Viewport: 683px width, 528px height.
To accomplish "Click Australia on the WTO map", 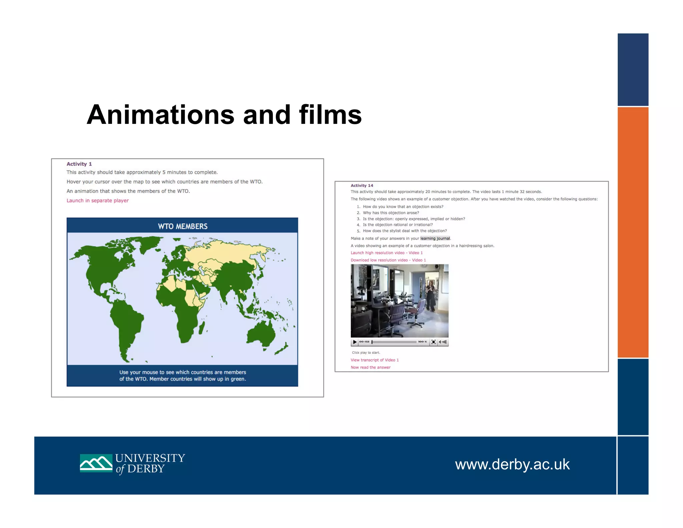I will pos(262,335).
